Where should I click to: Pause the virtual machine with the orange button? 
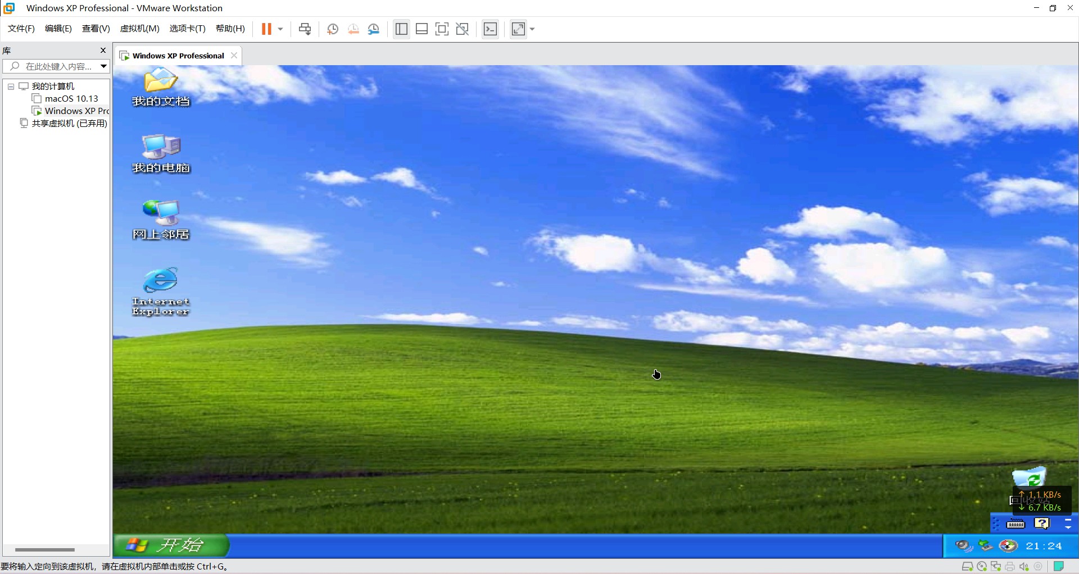pyautogui.click(x=266, y=29)
